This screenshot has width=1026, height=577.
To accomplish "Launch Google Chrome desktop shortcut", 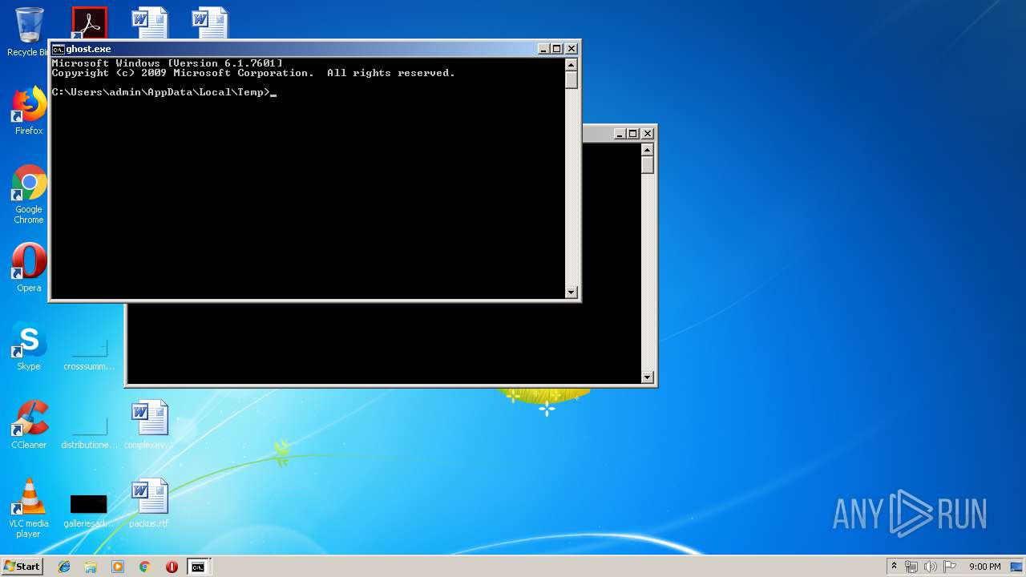I will (29, 195).
